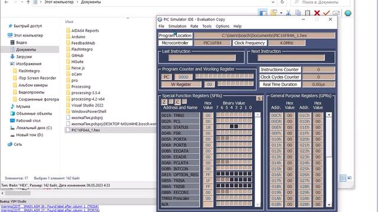
Task: Click the Cut scissors icon in Explorer toolbar
Action: pyautogui.click(x=288, y=13)
